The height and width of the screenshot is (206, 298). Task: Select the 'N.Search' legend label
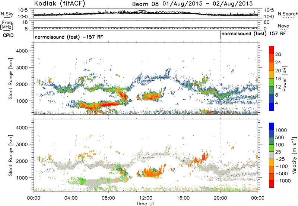(288, 14)
